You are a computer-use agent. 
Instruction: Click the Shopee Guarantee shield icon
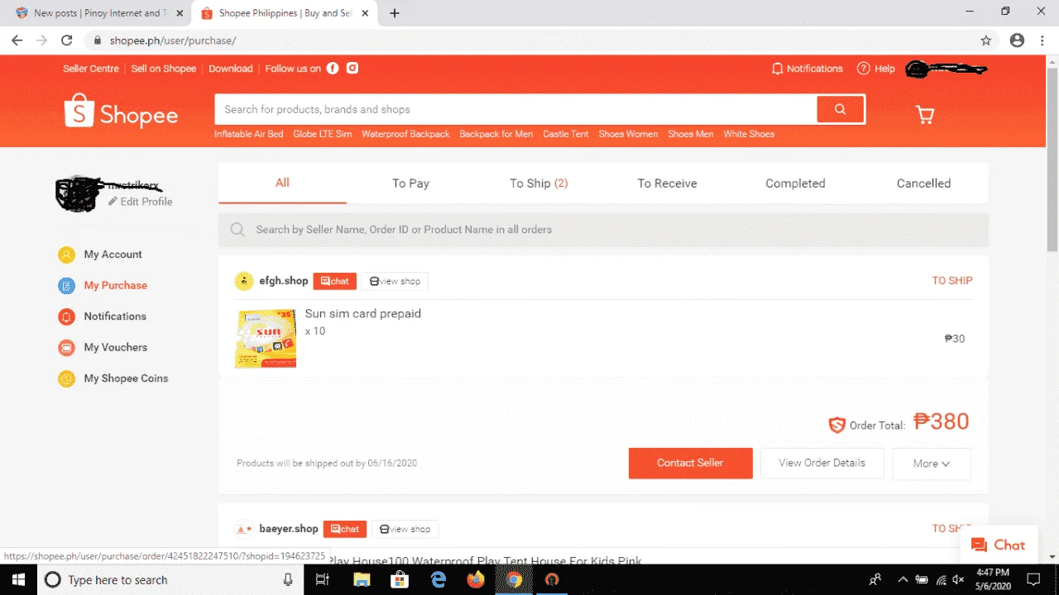(836, 425)
